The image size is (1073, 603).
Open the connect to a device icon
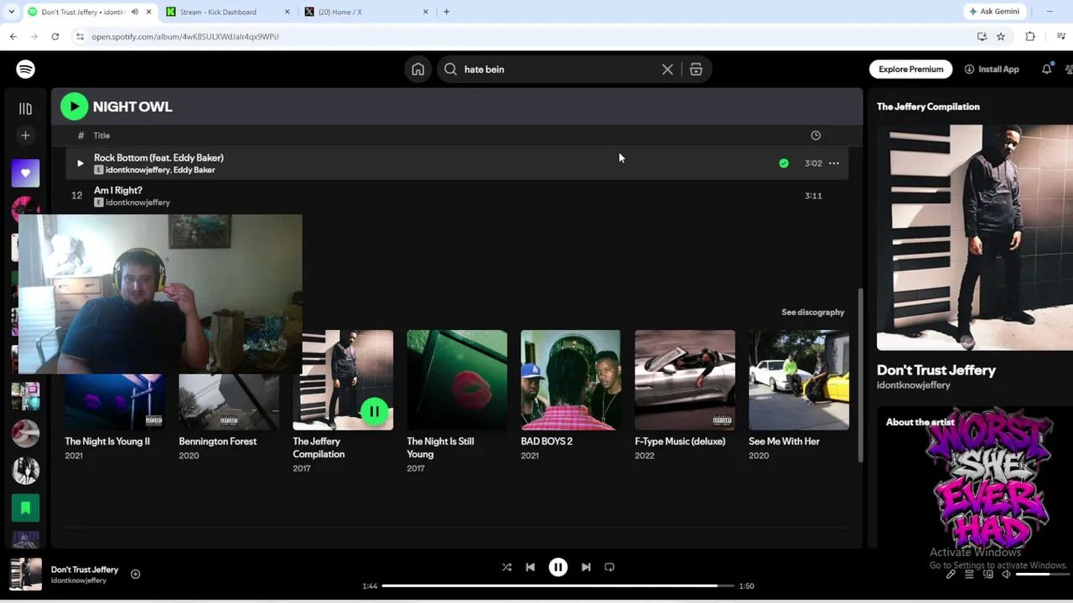coord(988,575)
